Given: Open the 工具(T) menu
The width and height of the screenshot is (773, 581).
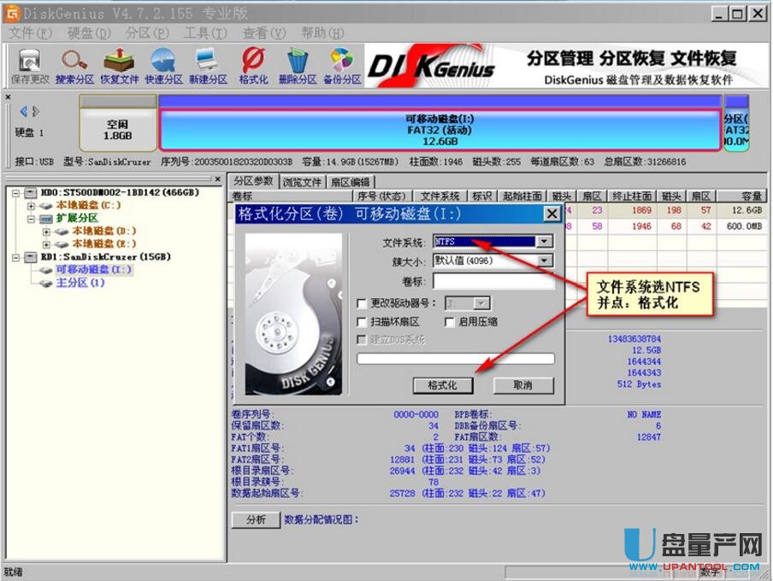Looking at the screenshot, I should [205, 33].
